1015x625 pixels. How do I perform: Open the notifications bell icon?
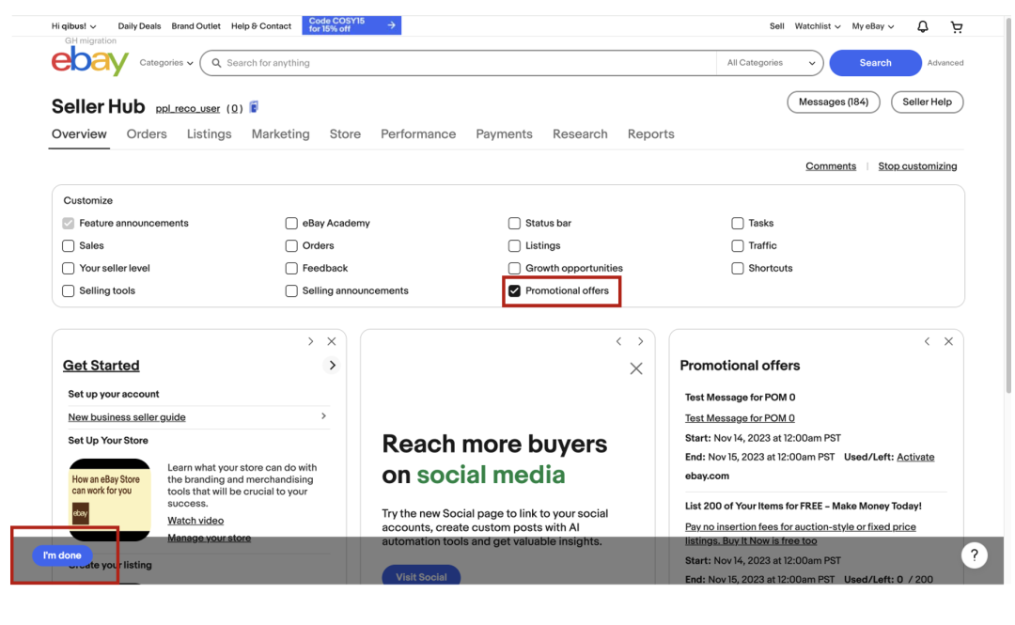923,26
